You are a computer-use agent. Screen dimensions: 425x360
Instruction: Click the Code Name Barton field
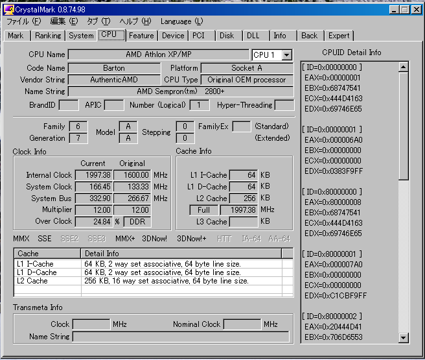pyautogui.click(x=114, y=68)
